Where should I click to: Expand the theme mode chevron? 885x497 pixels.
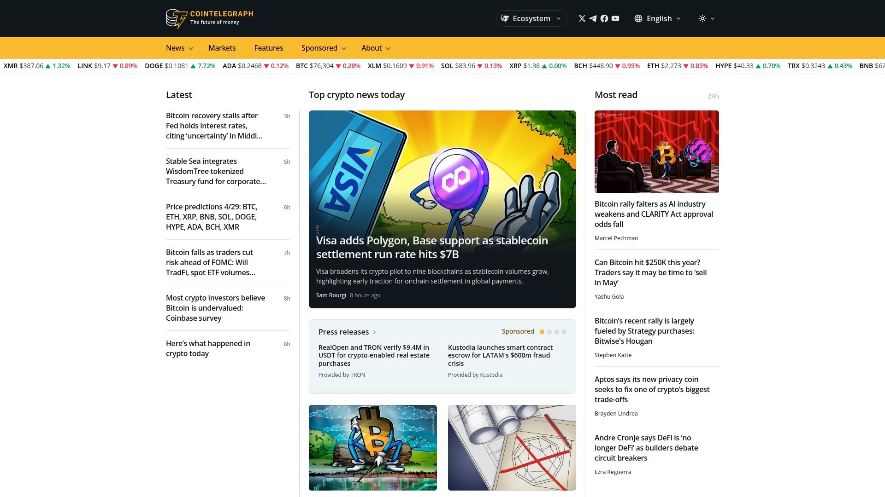coord(713,18)
